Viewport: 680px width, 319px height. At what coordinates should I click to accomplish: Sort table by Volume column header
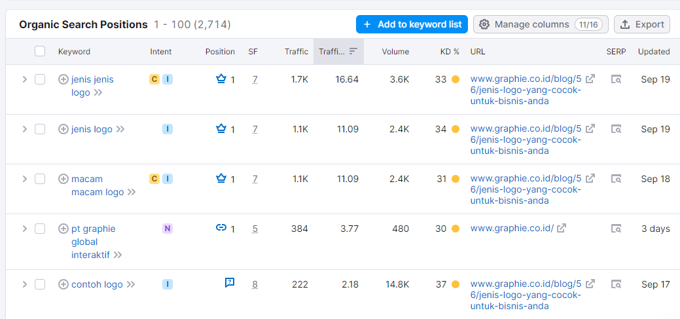click(395, 52)
